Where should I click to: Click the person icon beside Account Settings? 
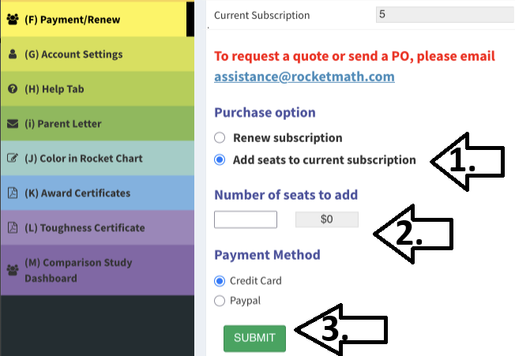(12, 54)
